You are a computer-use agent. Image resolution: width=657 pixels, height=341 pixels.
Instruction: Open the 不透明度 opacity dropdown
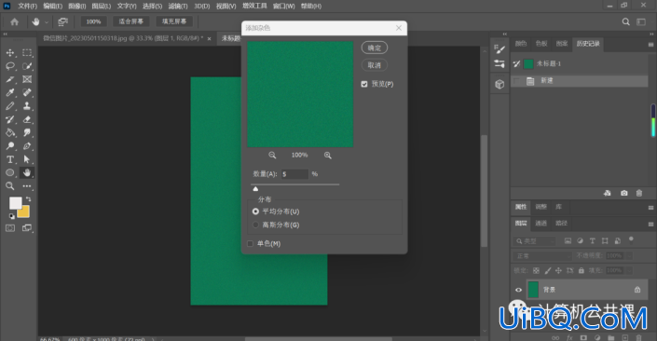pos(629,255)
